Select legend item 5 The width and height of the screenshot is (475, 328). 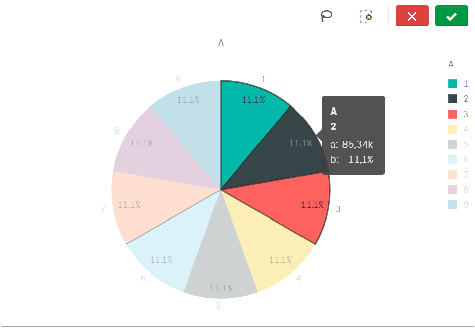[458, 144]
